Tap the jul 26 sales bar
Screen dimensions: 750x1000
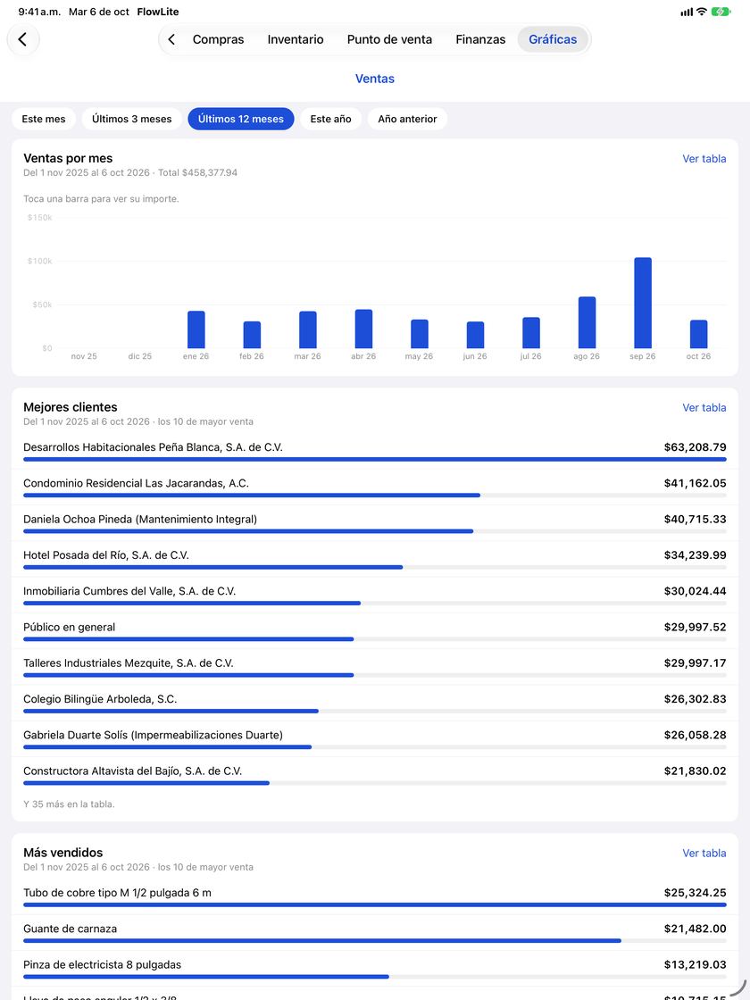point(531,333)
